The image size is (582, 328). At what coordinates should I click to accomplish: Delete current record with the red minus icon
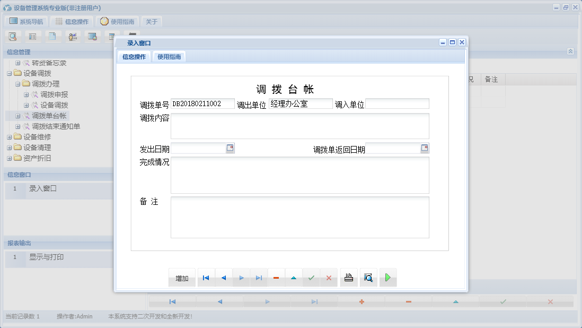[276, 277]
